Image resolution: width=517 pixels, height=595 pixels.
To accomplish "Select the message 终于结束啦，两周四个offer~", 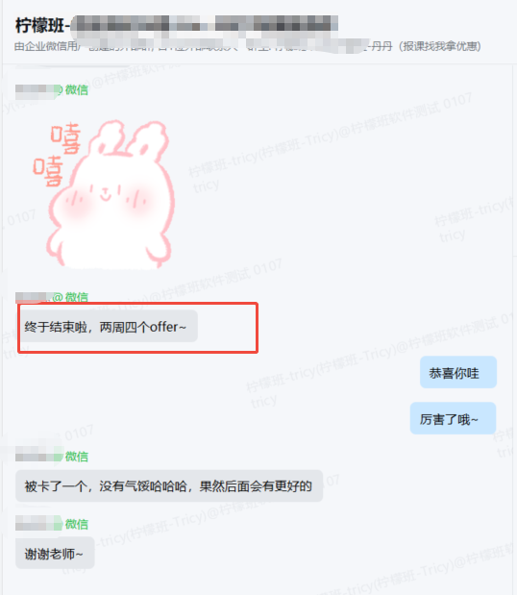I will pos(107,327).
